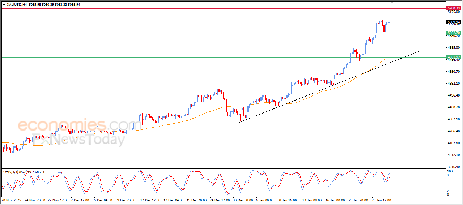Click the 19 Dec 20:00 date label
Image resolution: width=463 pixels, height=205 pixels.
[197, 200]
